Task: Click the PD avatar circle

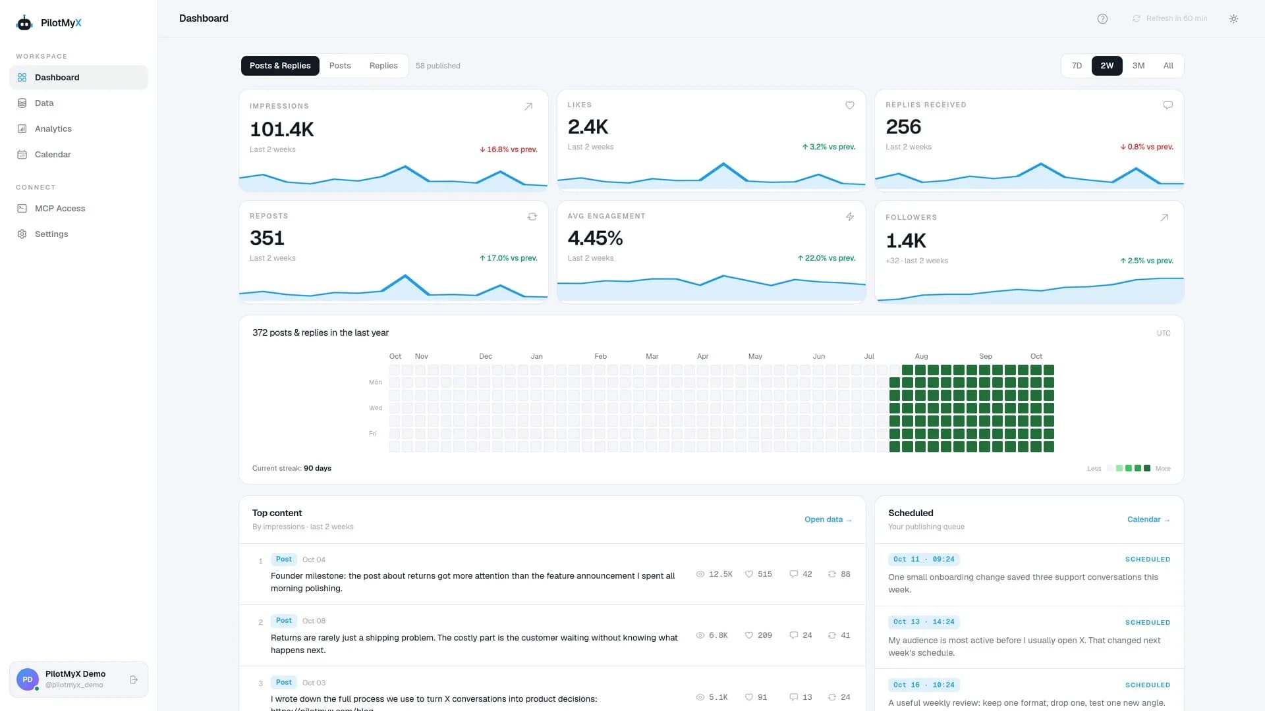Action: [x=28, y=679]
